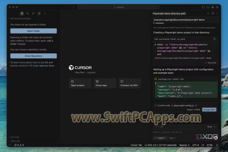Screen dimensions: 228x152
Task: Toggle the bottom panel layout icon
Action: 208,7
